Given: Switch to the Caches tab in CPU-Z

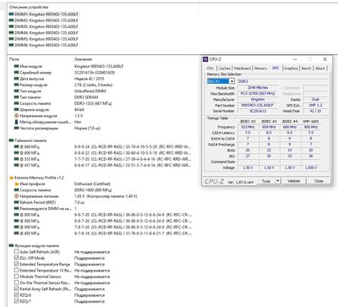Looking at the screenshot, I should pyautogui.click(x=225, y=69).
